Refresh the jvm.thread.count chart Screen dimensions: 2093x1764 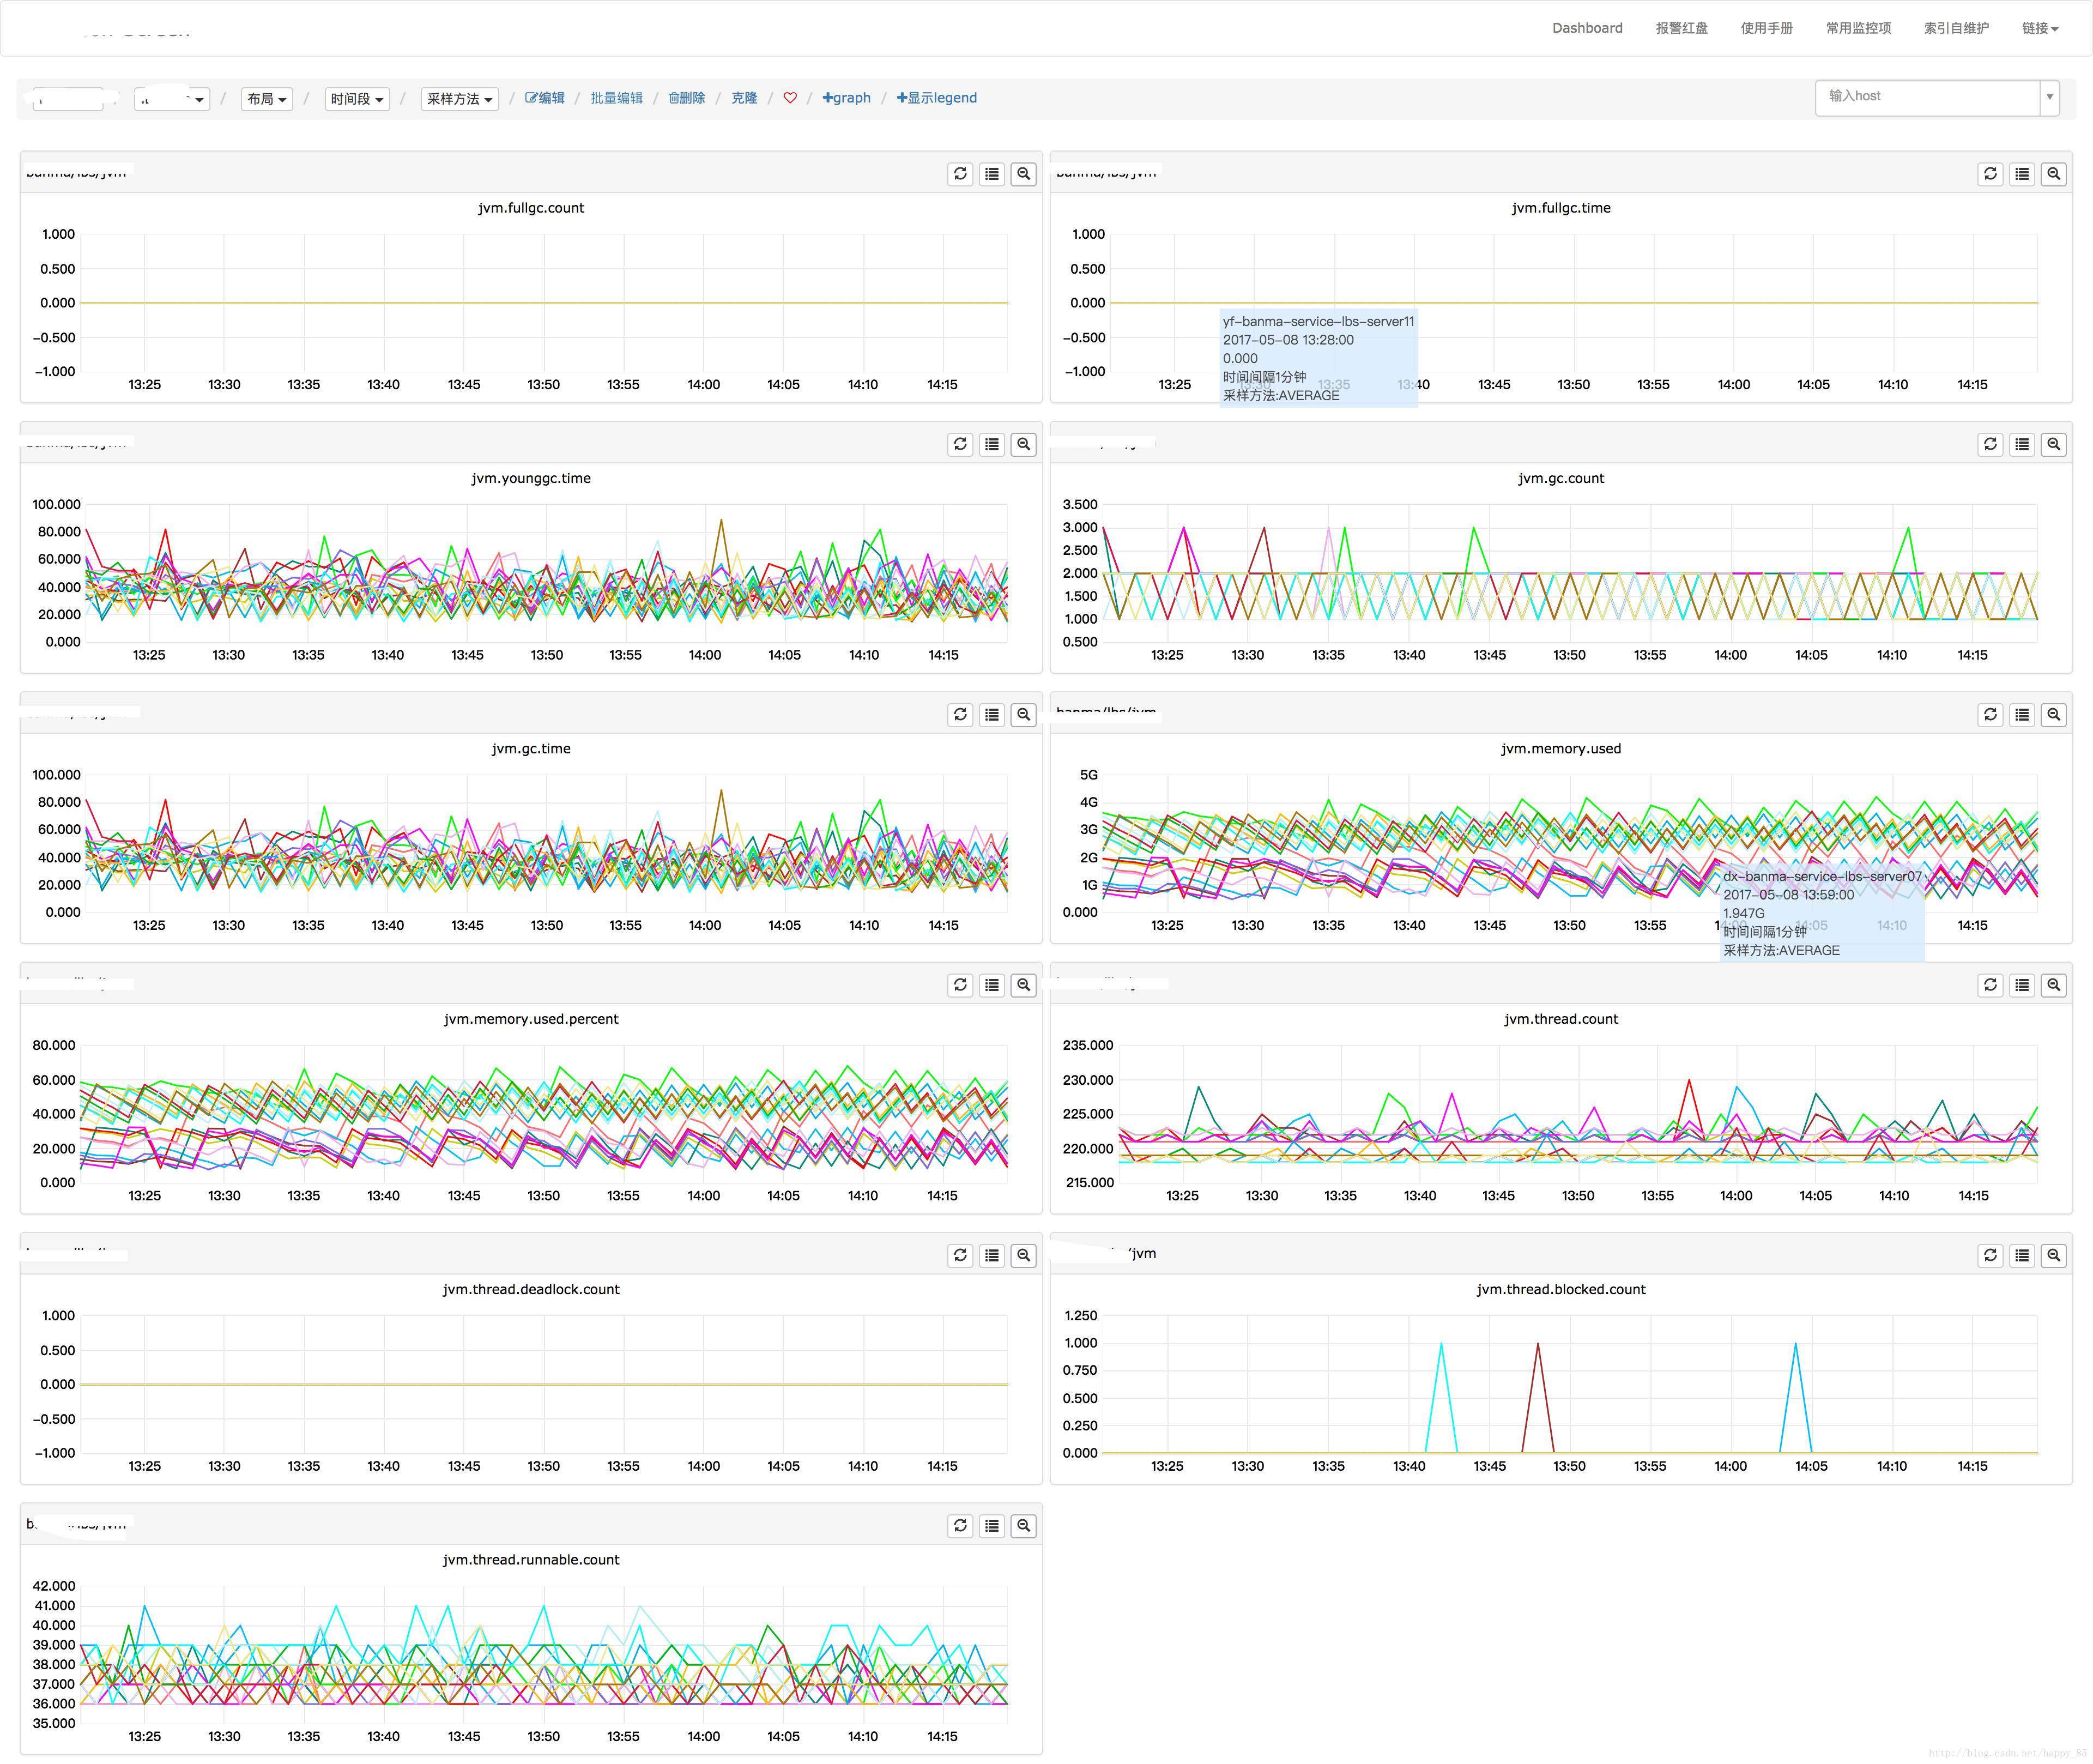click(1990, 985)
